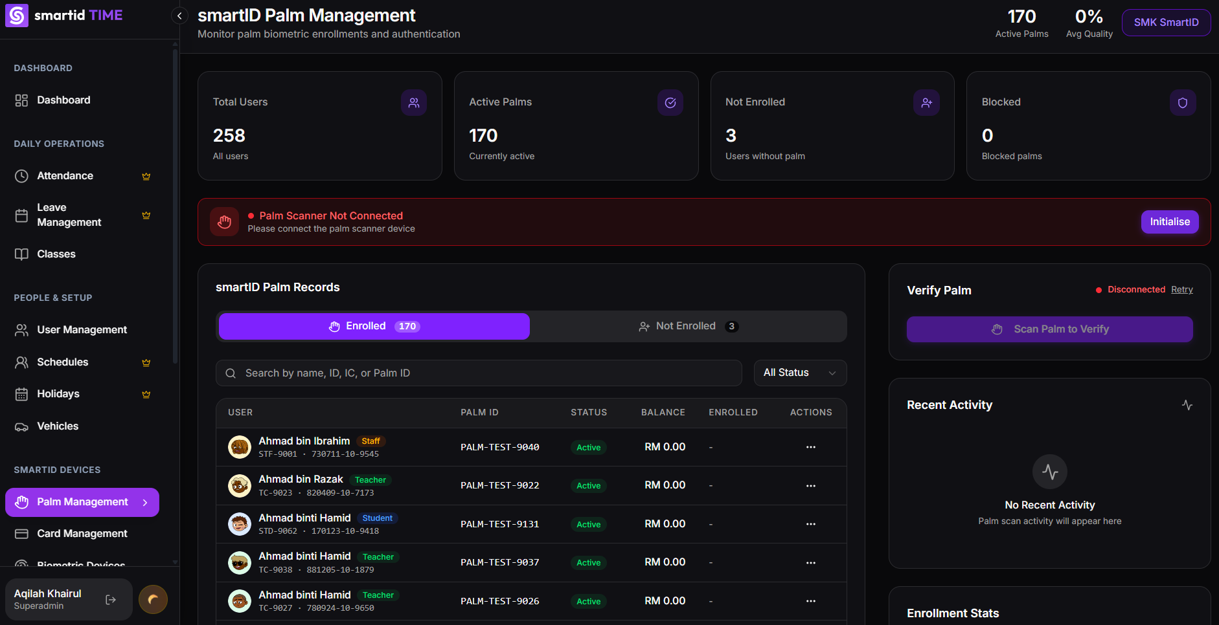The height and width of the screenshot is (625, 1219).
Task: Click the ACTIONS column header
Action: [x=811, y=413]
